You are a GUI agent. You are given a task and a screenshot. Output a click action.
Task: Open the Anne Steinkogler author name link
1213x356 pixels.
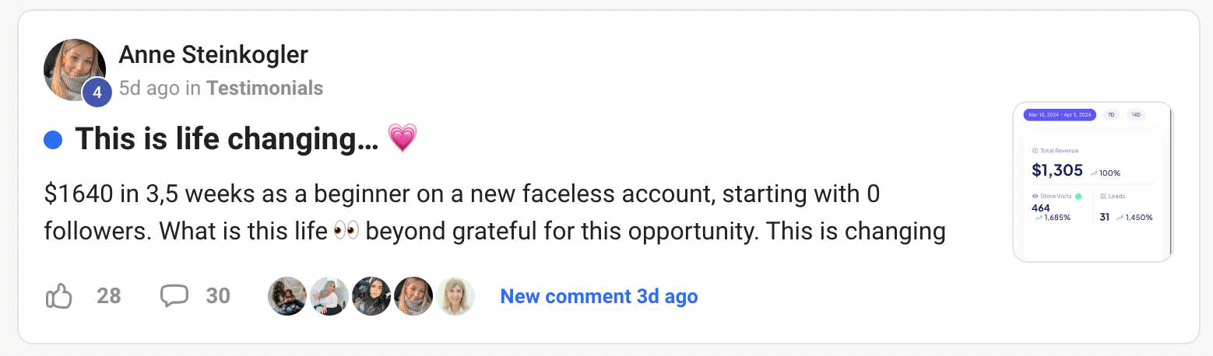tap(213, 55)
